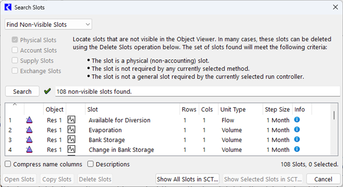Click the sort arrow in first column header
343x187 pixels.
click(15, 104)
